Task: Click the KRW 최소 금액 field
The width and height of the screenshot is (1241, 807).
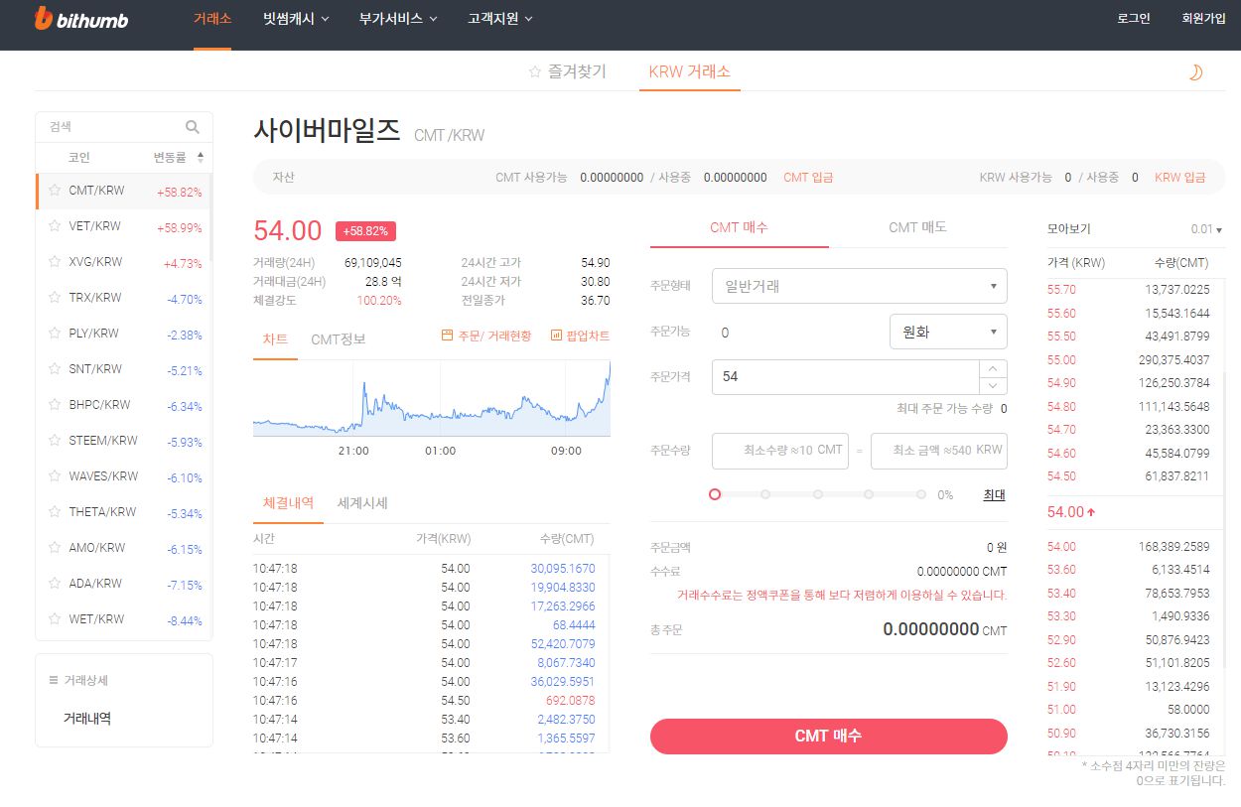Action: pos(939,451)
